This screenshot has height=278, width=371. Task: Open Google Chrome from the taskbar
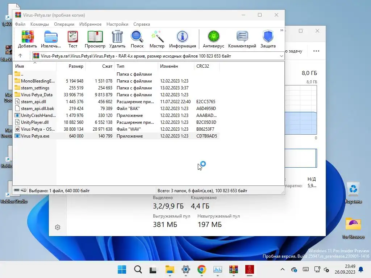click(x=201, y=269)
